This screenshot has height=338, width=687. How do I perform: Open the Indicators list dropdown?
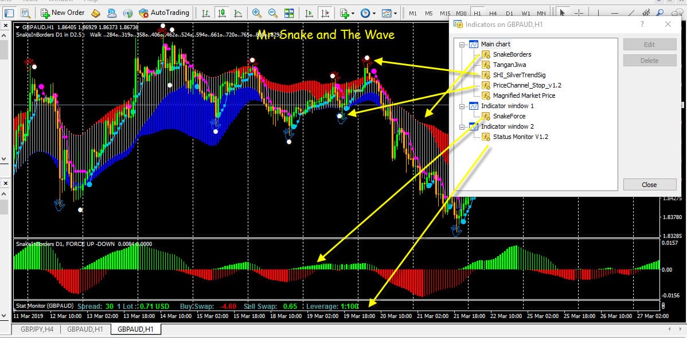pos(348,13)
